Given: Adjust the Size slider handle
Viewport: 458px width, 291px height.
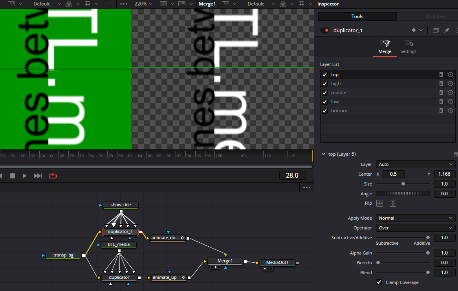Looking at the screenshot, I should pyautogui.click(x=403, y=184).
